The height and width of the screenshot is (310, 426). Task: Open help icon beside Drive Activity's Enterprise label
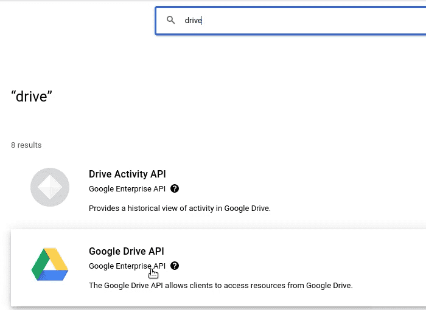pyautogui.click(x=175, y=188)
